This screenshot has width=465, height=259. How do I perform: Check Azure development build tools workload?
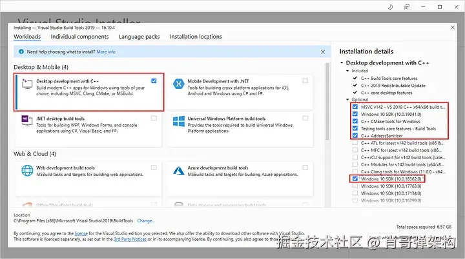[305, 168]
